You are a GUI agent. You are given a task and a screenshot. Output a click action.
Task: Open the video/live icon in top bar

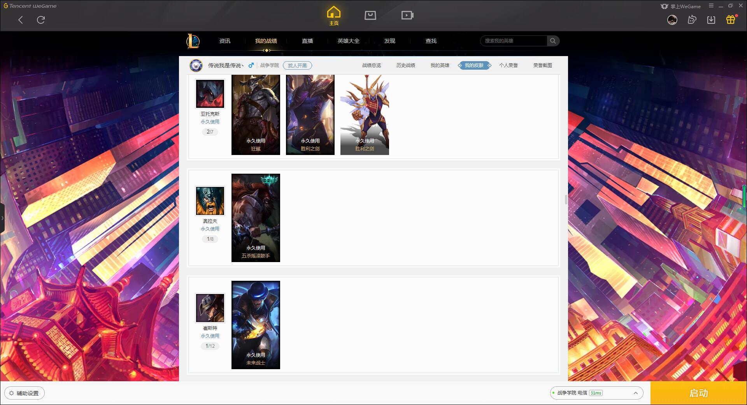pos(407,15)
